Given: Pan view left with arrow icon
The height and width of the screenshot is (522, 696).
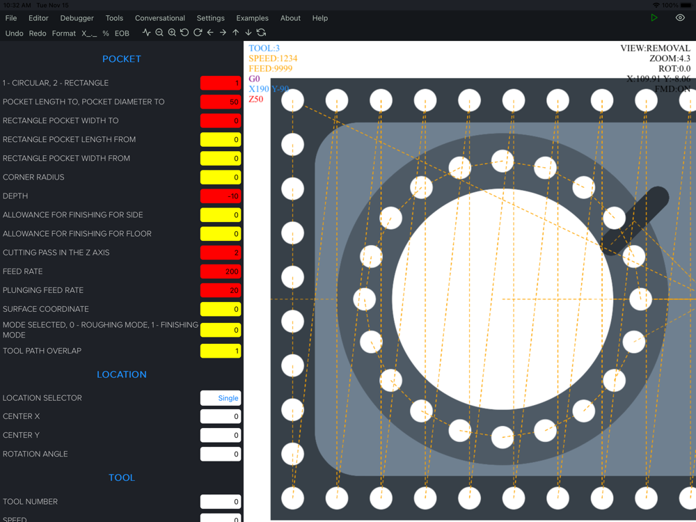Looking at the screenshot, I should 210,33.
